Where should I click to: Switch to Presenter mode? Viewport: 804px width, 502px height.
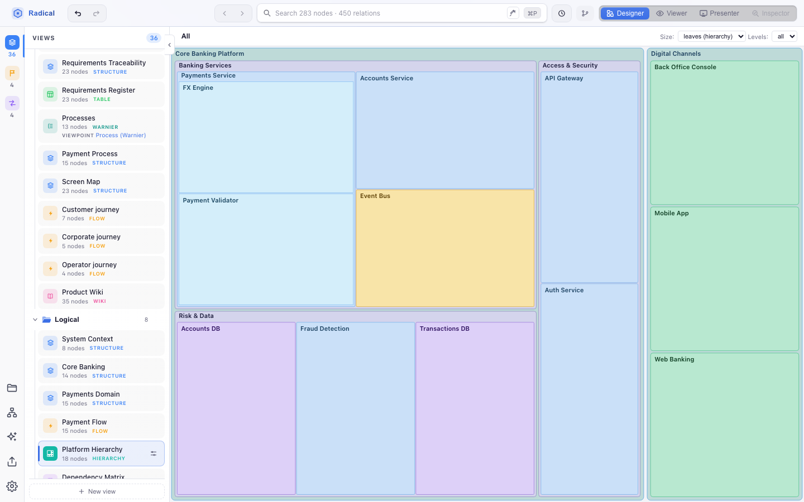point(719,13)
